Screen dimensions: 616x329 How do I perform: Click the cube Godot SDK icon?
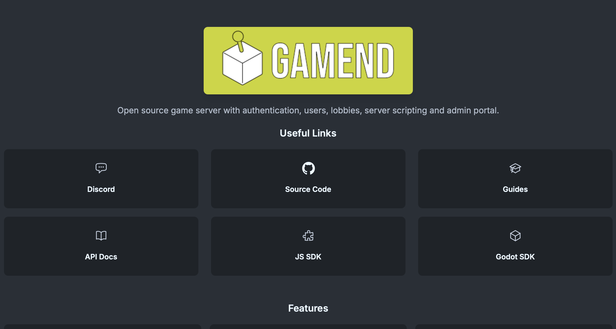tap(515, 236)
